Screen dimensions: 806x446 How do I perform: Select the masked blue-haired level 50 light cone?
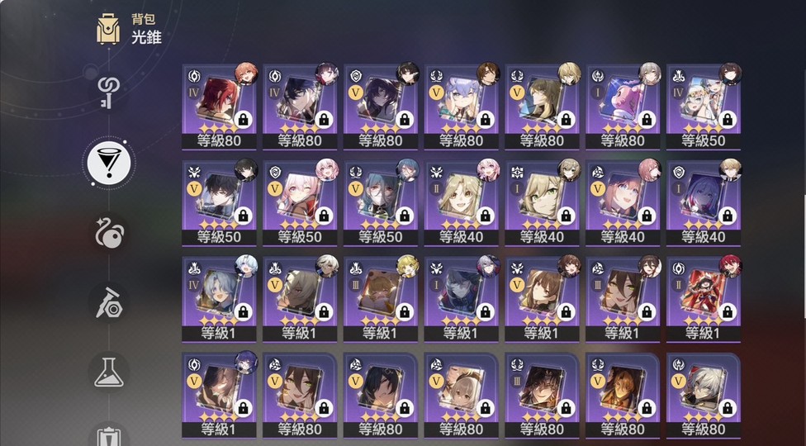tap(381, 203)
